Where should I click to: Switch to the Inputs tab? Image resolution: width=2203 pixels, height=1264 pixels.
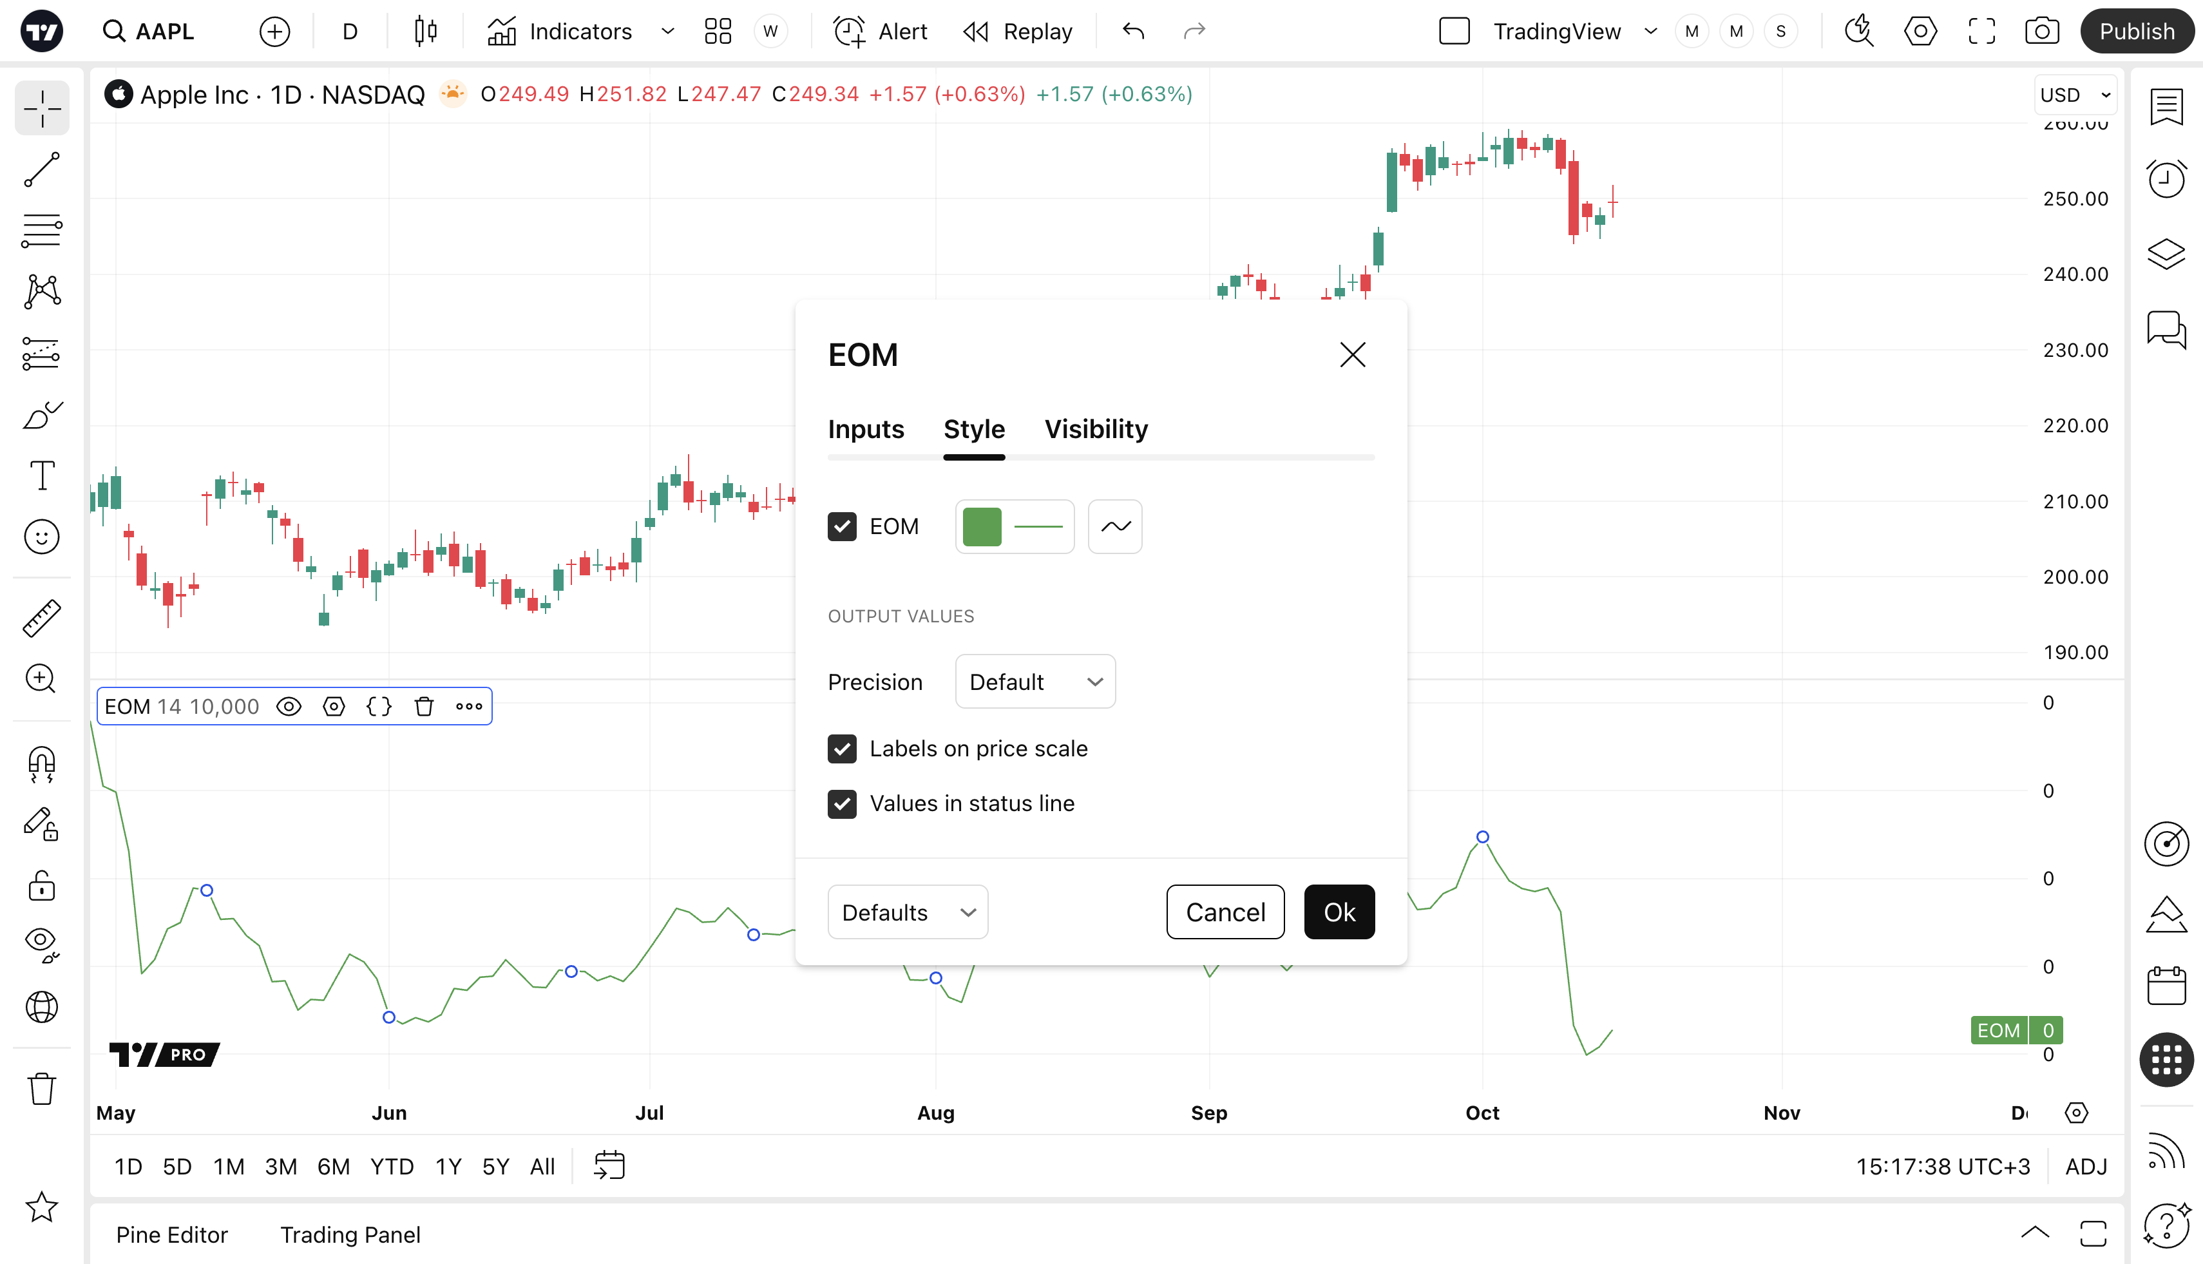pos(865,430)
